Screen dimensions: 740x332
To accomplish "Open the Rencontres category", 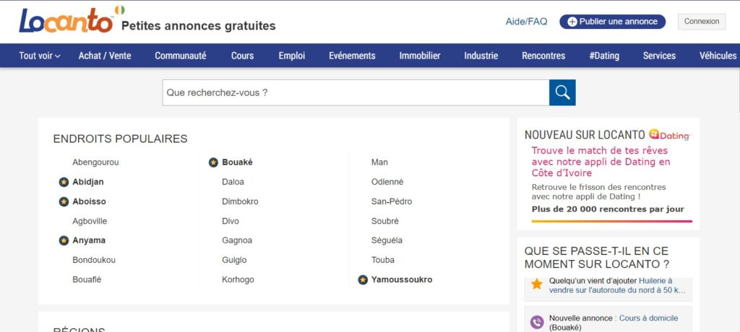I will [x=543, y=56].
